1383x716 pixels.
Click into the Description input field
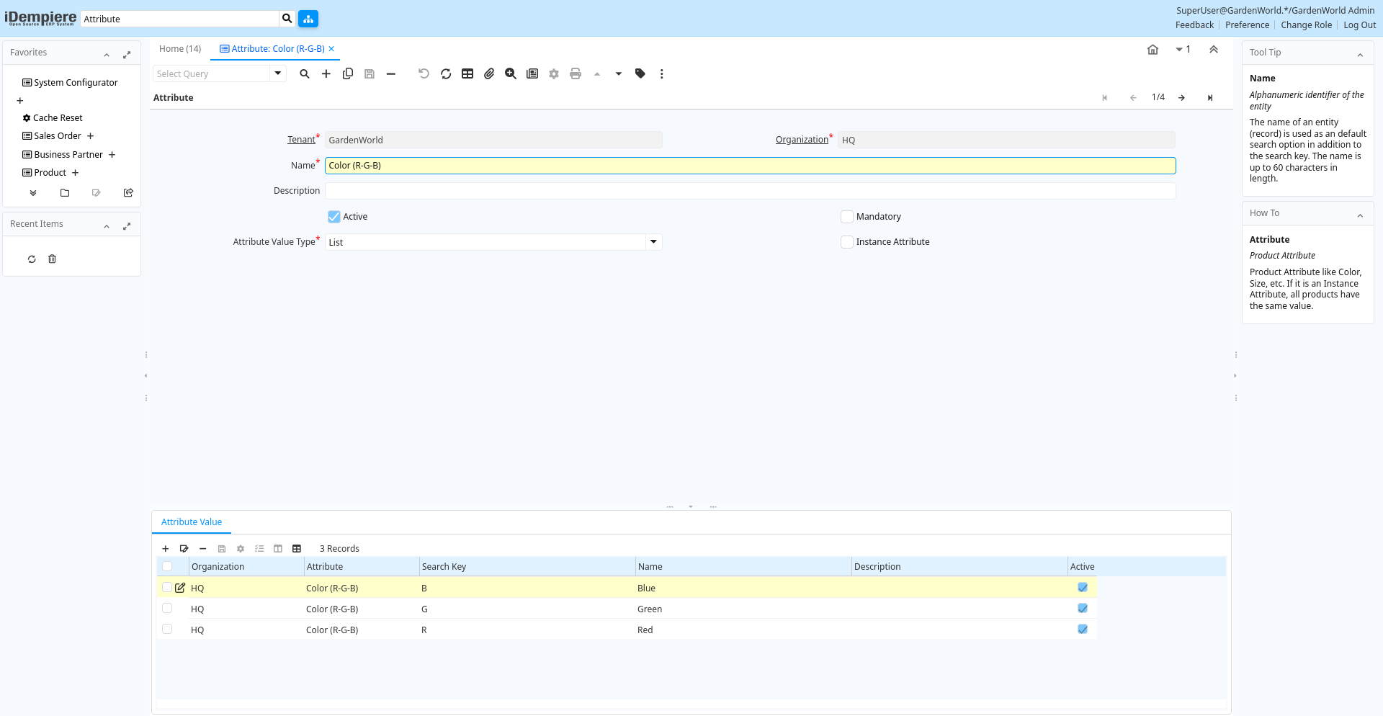749,191
